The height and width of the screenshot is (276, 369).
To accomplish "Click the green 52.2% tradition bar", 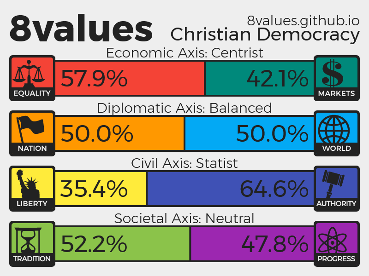I will click(x=122, y=244).
